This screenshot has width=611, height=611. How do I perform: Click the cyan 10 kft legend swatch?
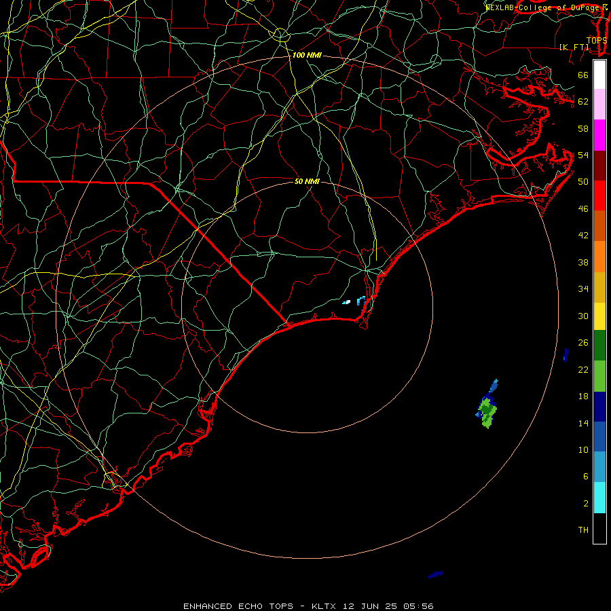(x=599, y=497)
